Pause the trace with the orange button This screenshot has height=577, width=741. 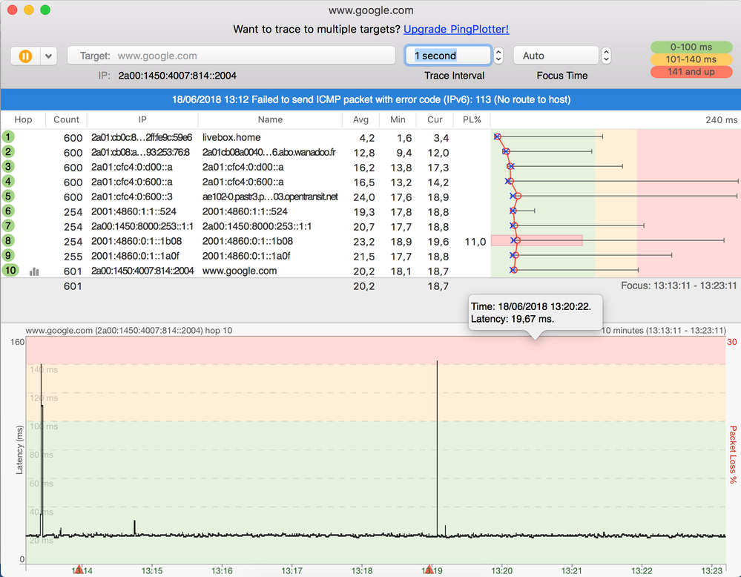[25, 56]
